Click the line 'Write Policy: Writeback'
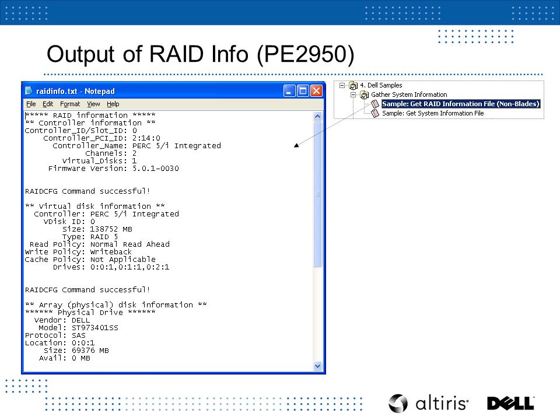 coord(78,252)
